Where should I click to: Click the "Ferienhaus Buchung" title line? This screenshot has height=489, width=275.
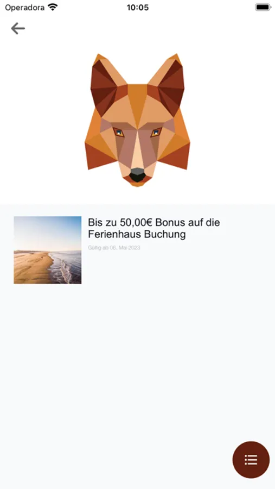(137, 234)
